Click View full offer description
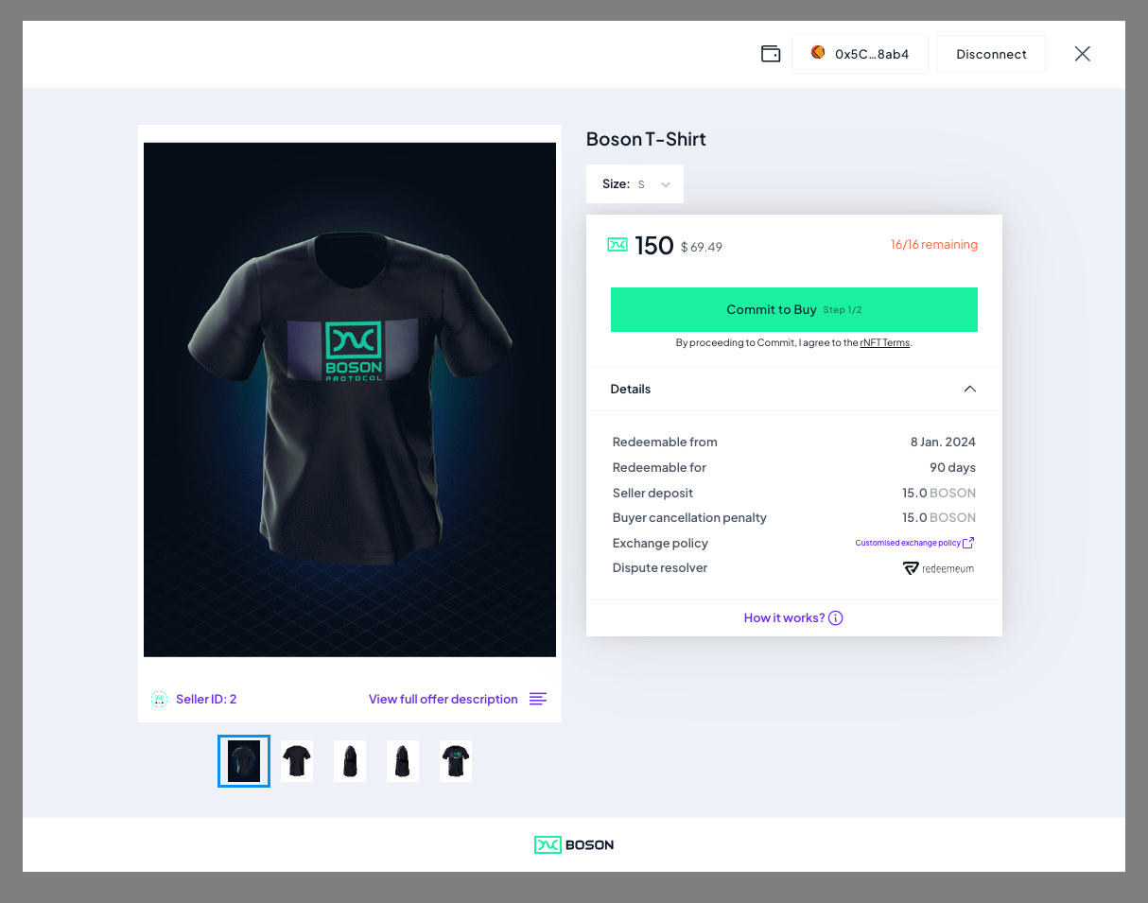This screenshot has height=903, width=1148. tap(444, 699)
